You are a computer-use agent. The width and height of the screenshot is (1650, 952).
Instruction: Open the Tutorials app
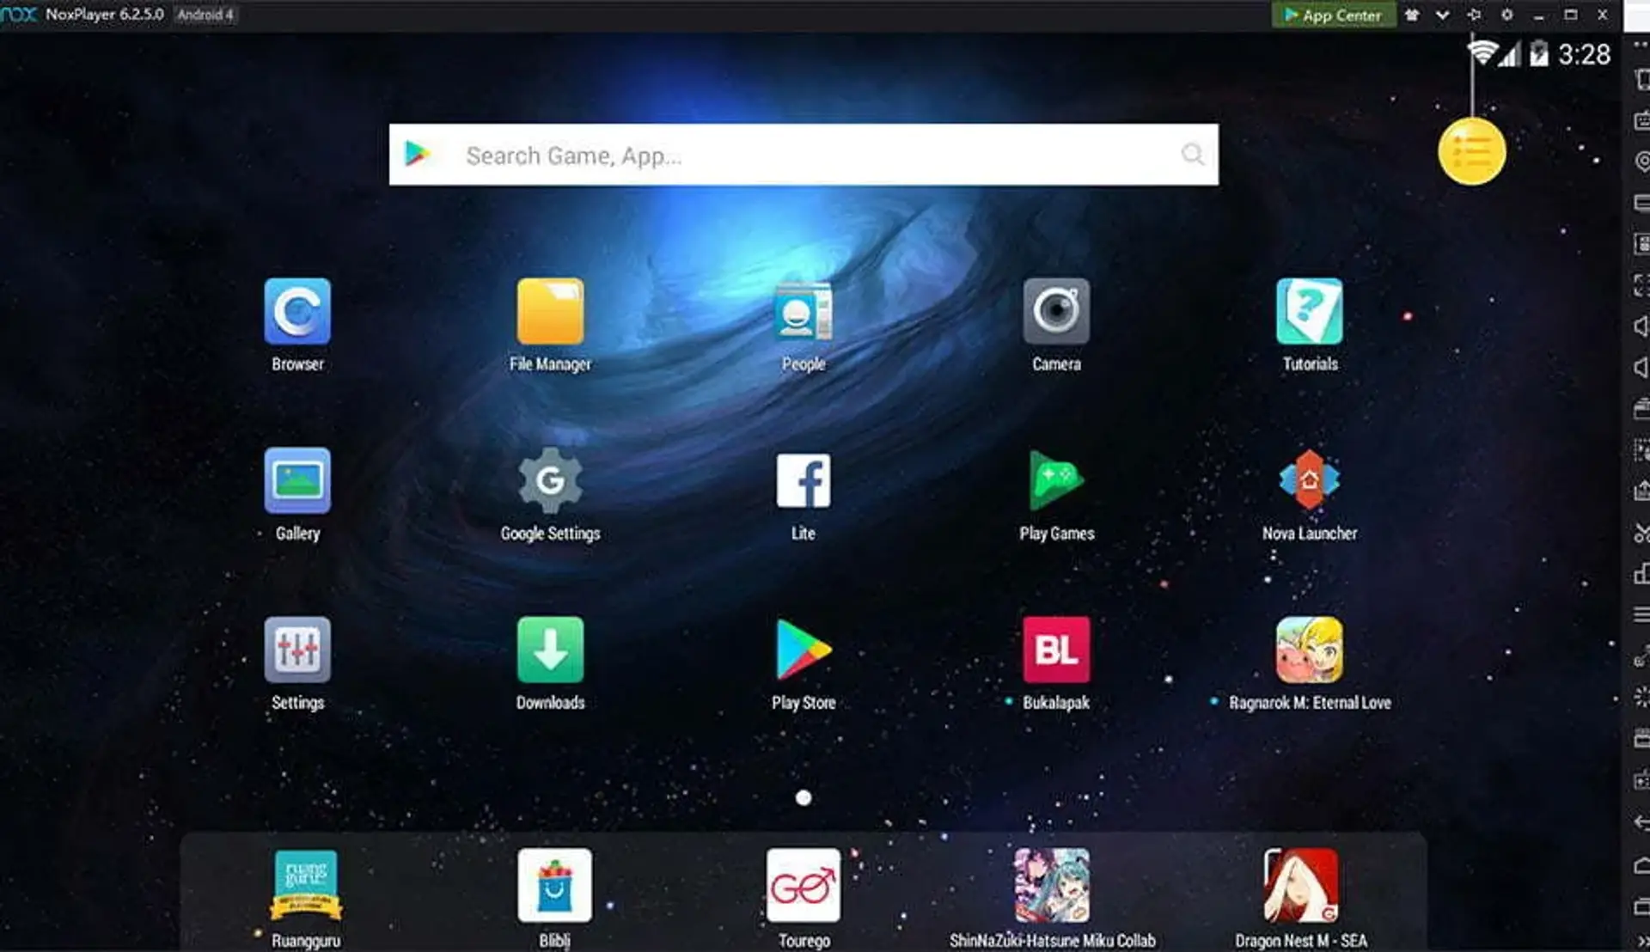pyautogui.click(x=1309, y=311)
